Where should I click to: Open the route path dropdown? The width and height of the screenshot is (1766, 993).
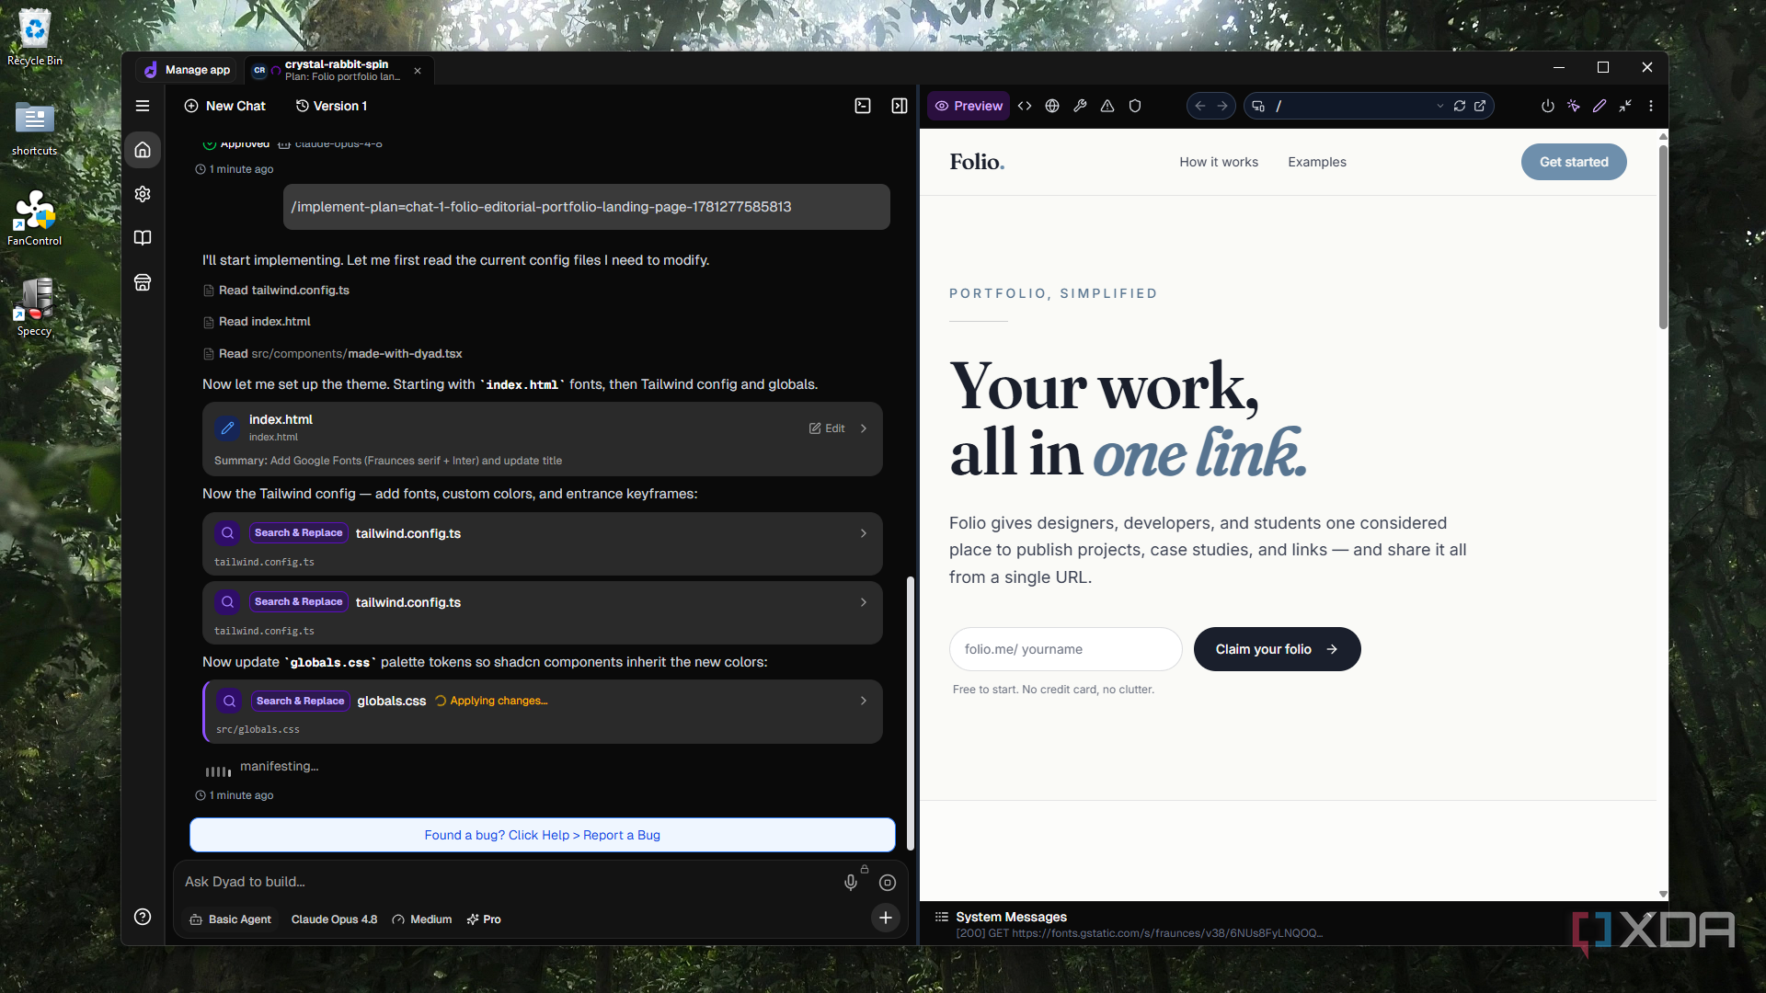pyautogui.click(x=1440, y=106)
